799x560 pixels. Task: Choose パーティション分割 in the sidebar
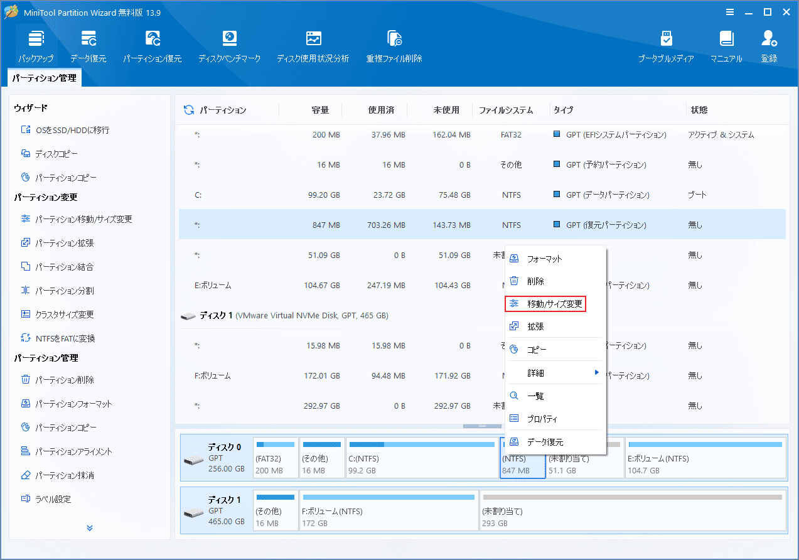click(x=57, y=291)
